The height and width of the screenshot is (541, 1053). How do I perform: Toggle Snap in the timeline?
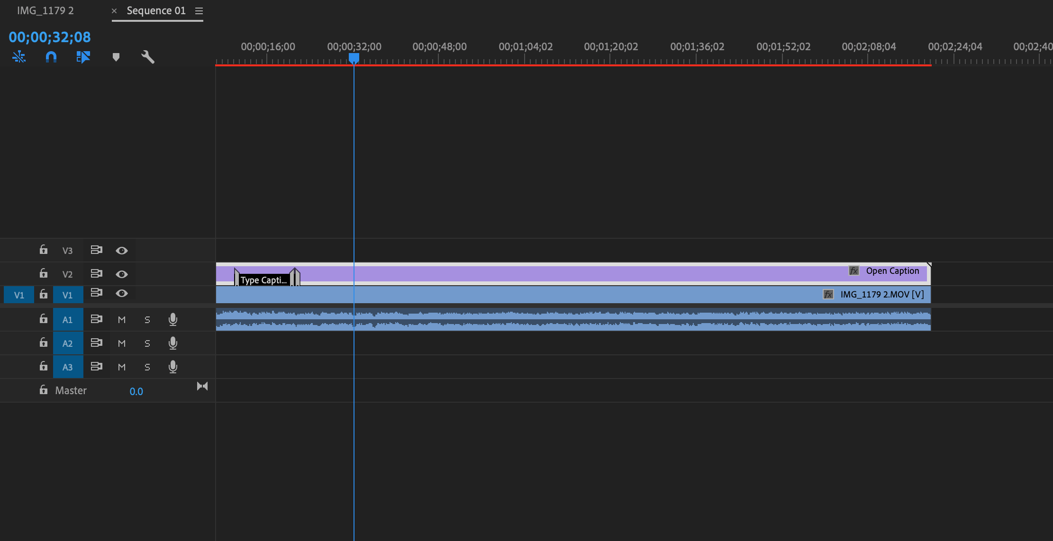51,57
